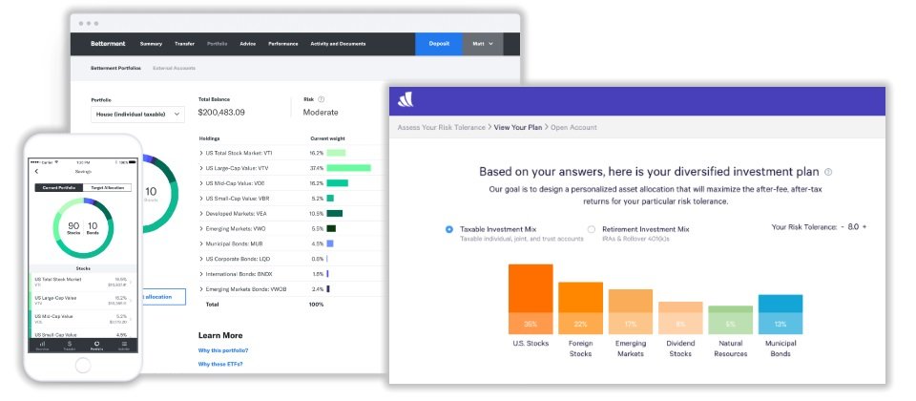Open the Performance menu in Betterment navbar
Screen dimensions: 916x401
[x=283, y=44]
